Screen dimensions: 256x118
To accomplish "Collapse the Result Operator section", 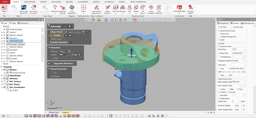I will 49,69.
